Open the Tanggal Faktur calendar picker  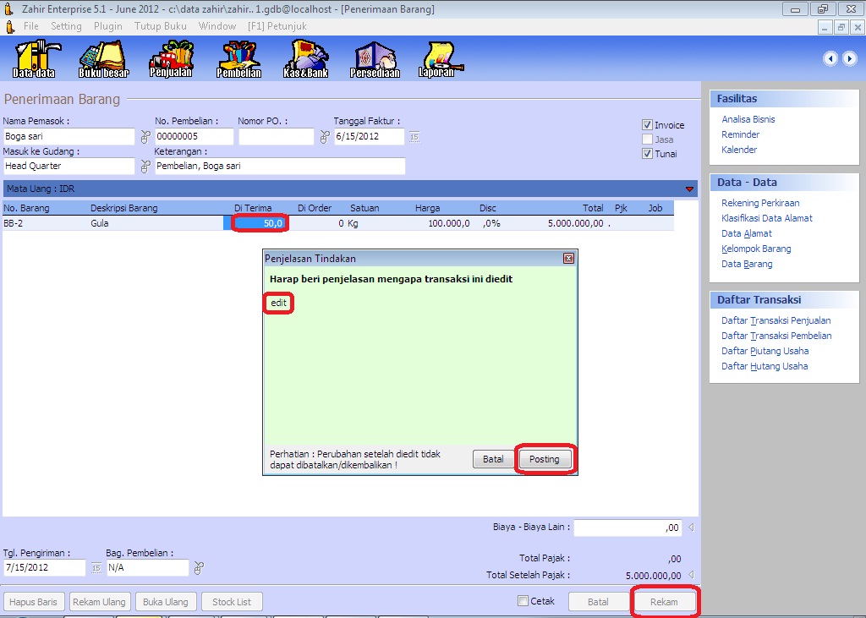[x=414, y=137]
